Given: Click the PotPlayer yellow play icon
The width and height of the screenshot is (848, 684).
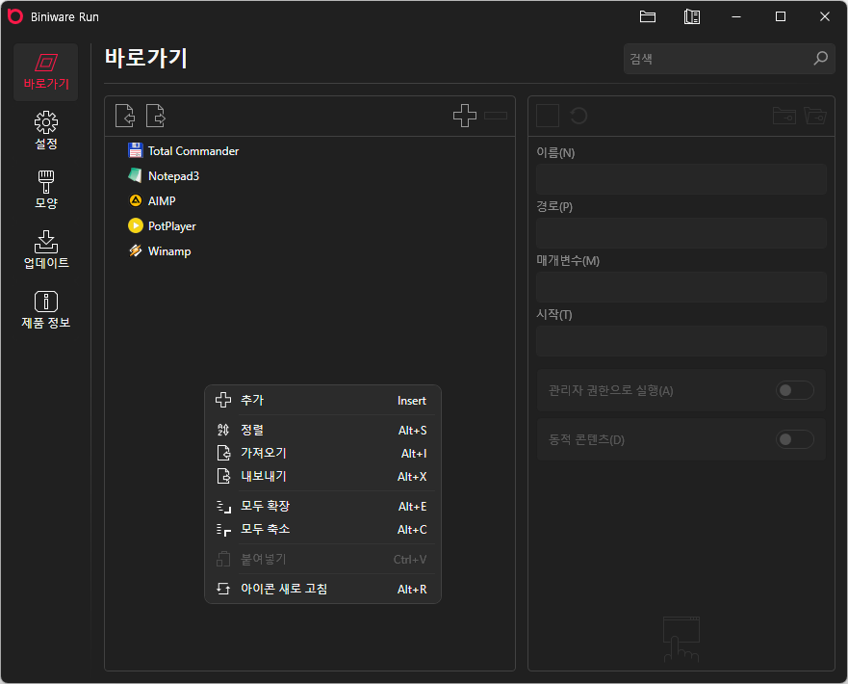Looking at the screenshot, I should point(135,225).
